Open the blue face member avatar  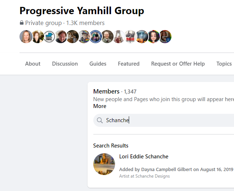tap(142, 37)
